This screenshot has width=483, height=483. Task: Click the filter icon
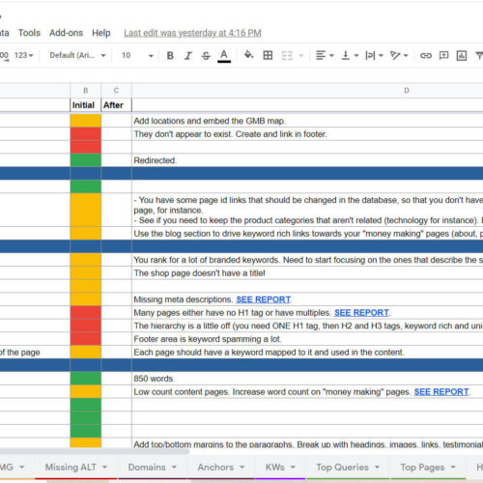point(479,55)
